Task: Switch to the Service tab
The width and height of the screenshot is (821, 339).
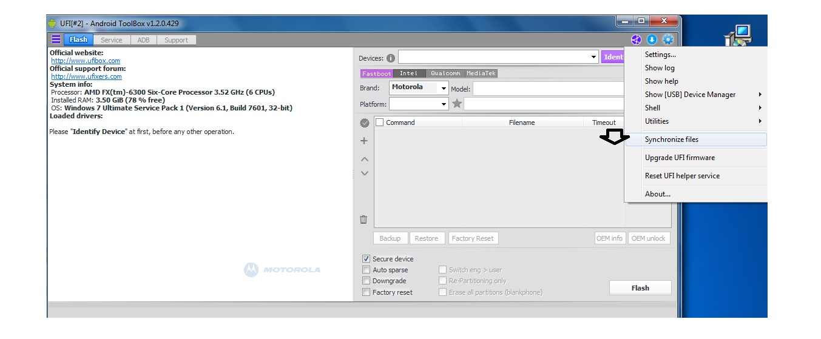Action: pos(111,40)
